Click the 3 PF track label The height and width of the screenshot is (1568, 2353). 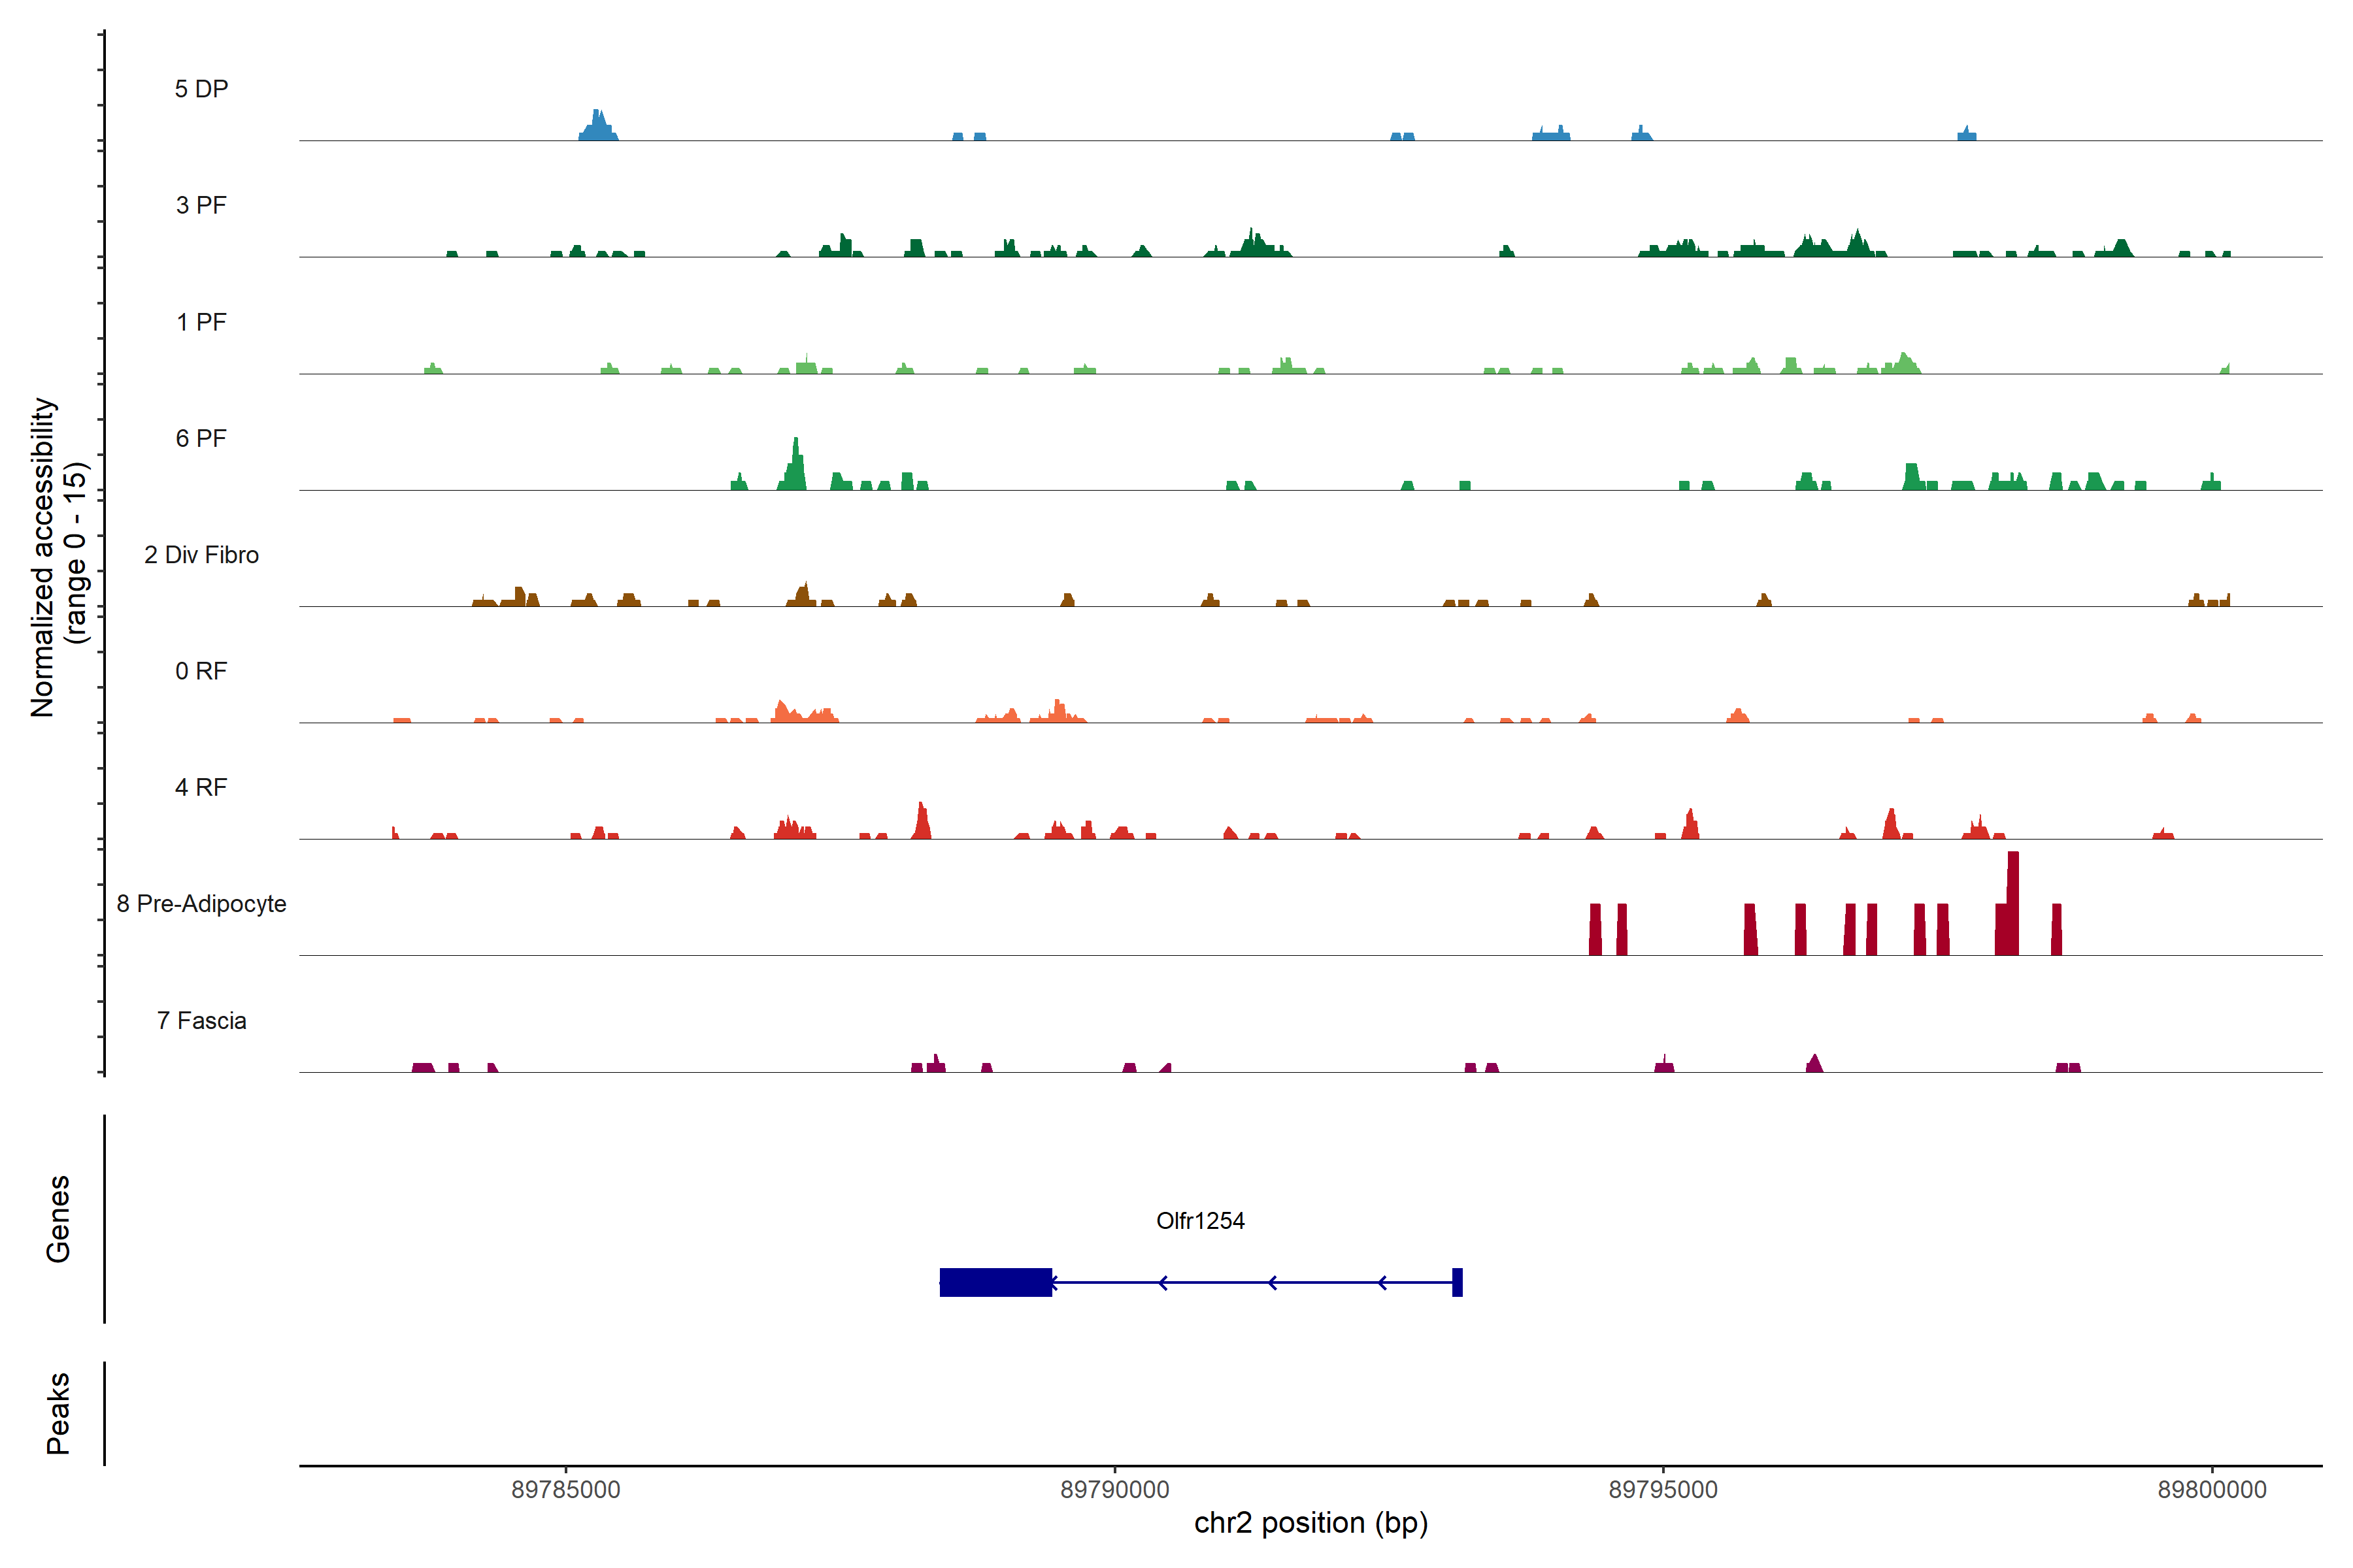click(201, 205)
